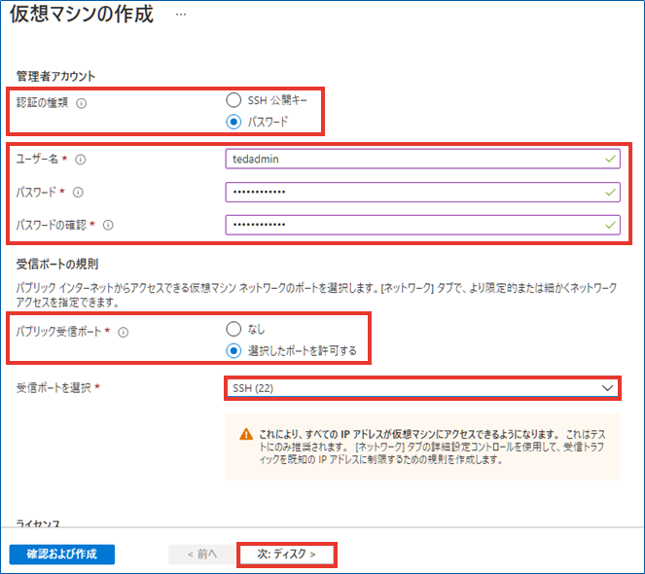
Task: Click the 受信ポートの規則 section heading
Action: click(x=57, y=265)
